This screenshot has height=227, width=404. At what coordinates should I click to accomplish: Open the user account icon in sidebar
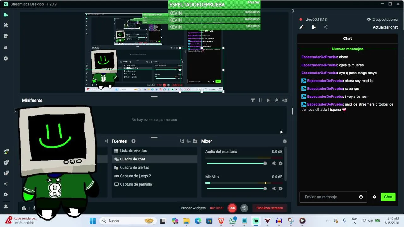[x=6, y=207]
